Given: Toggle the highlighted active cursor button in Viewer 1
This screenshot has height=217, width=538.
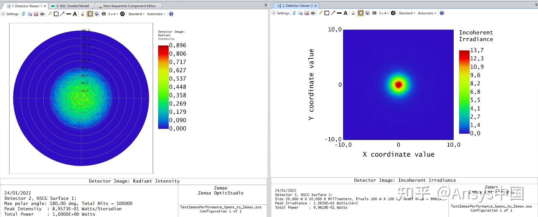Looking at the screenshot, I should [x=90, y=14].
